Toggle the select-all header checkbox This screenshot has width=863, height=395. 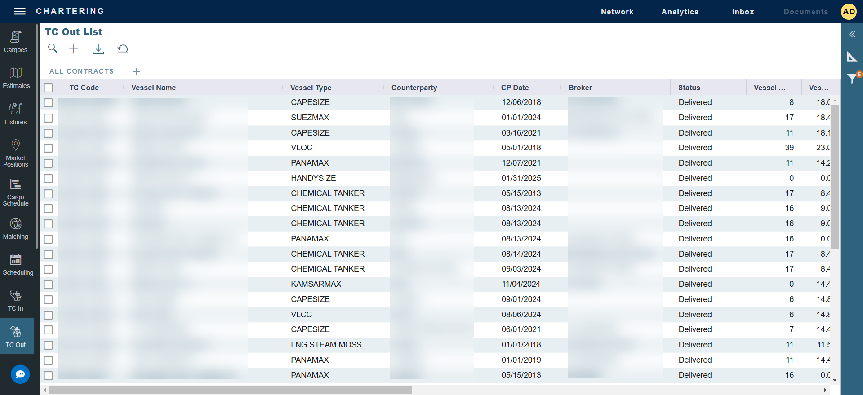click(x=49, y=88)
